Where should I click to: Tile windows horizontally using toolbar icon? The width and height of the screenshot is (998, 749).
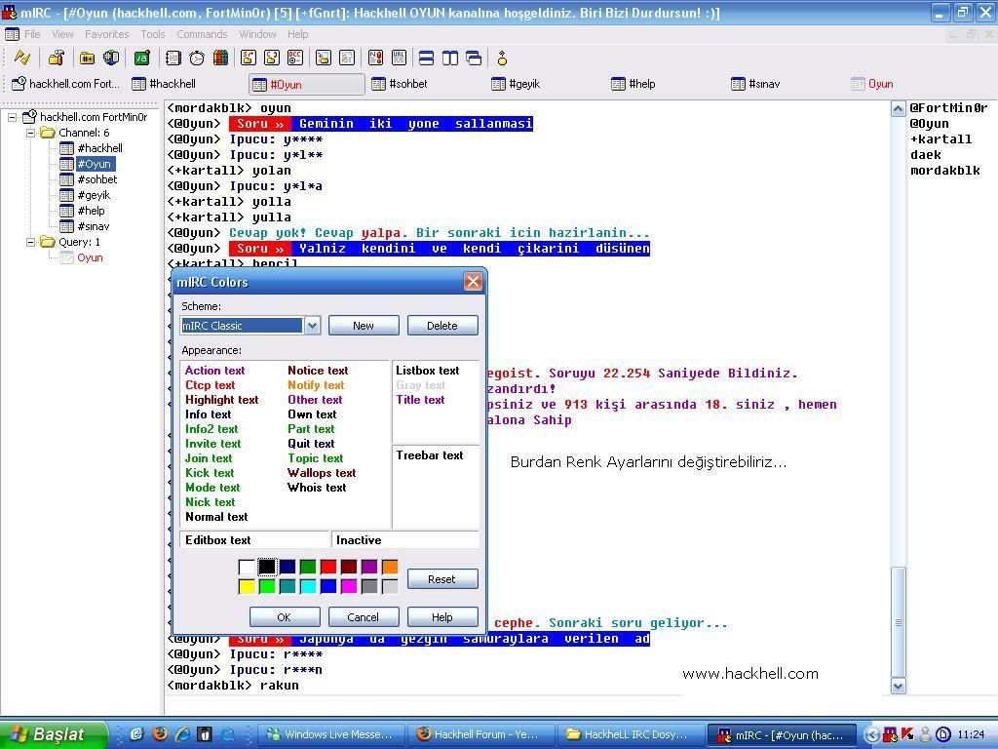[427, 58]
